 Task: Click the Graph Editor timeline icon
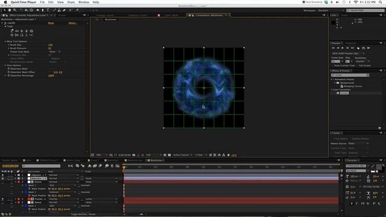tap(118, 166)
